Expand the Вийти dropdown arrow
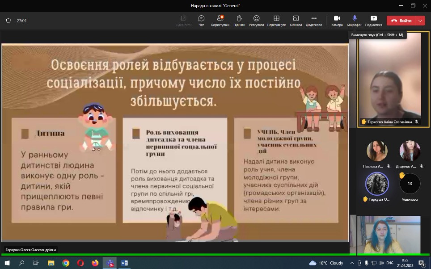 coord(420,21)
